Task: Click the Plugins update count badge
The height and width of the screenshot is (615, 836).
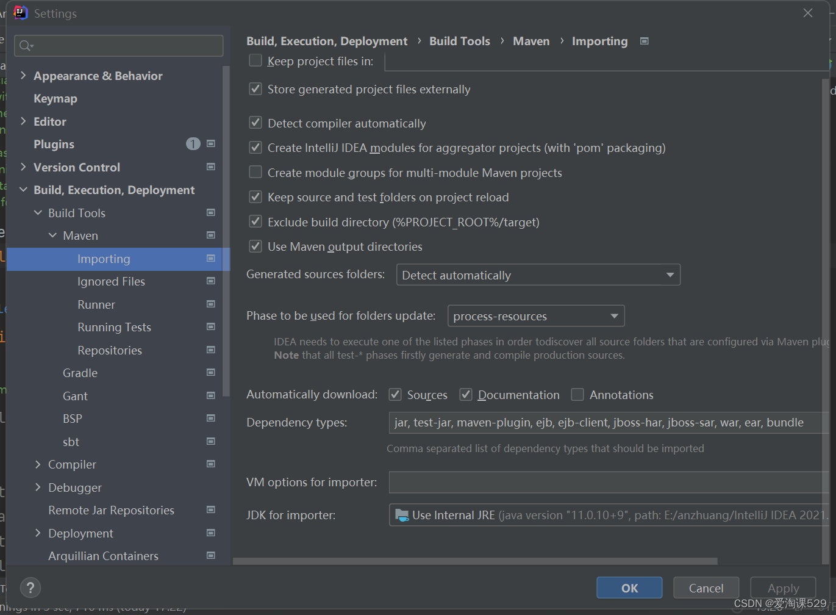Action: pyautogui.click(x=193, y=144)
